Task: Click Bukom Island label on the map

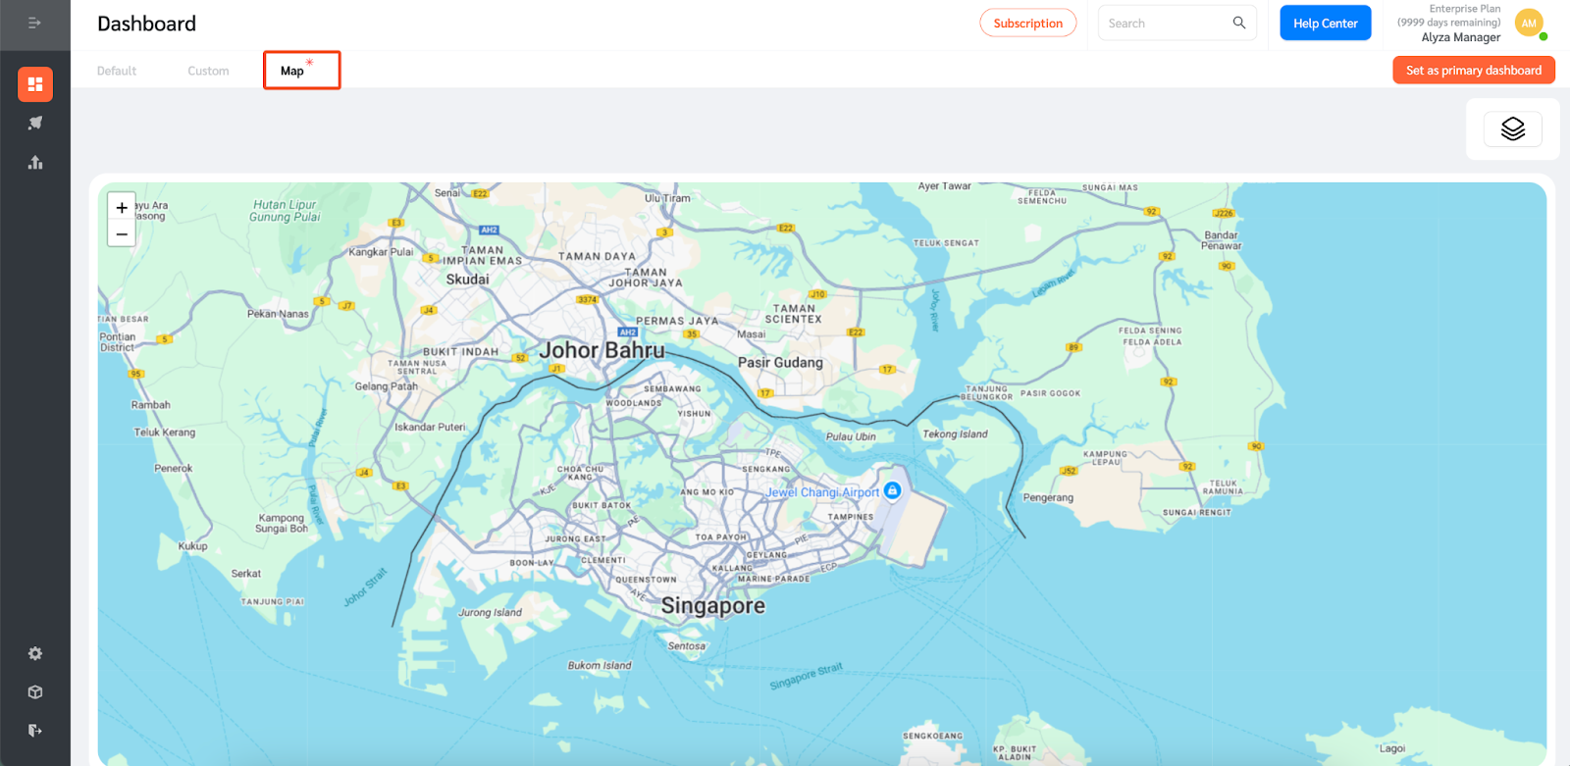Action: (x=600, y=665)
